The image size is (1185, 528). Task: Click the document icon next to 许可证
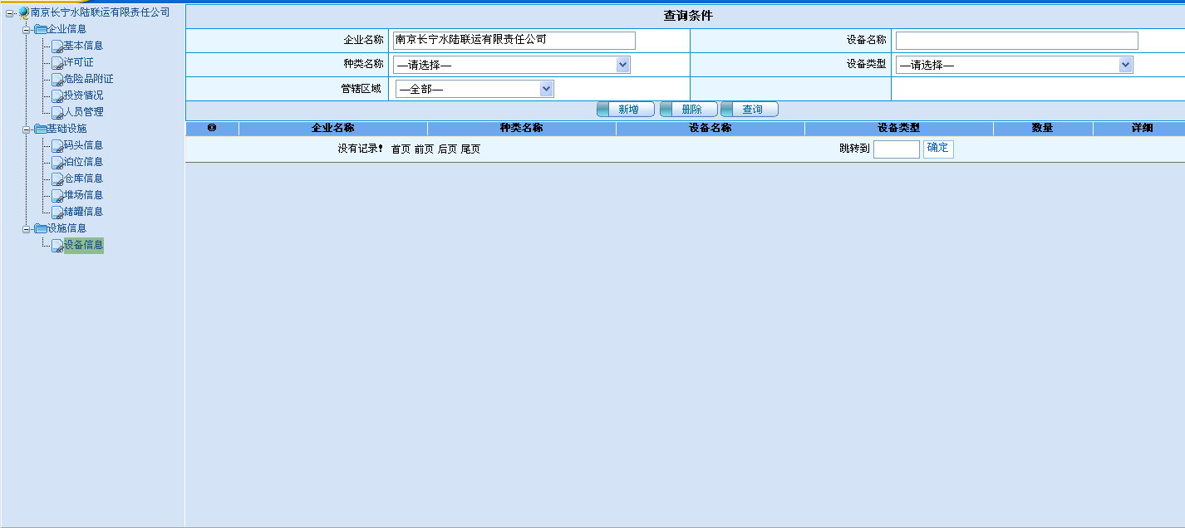click(57, 63)
